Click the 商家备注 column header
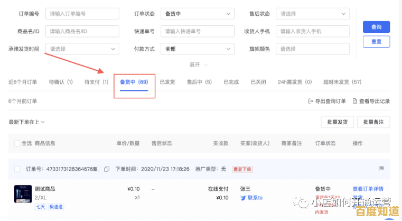 292,143
